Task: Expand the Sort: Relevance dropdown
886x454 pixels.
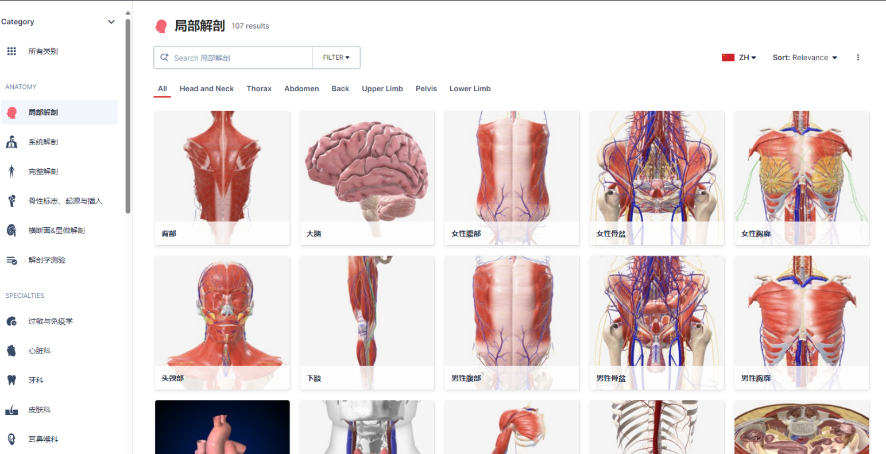Action: [804, 57]
